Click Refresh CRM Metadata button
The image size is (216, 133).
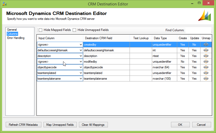coord(24,125)
